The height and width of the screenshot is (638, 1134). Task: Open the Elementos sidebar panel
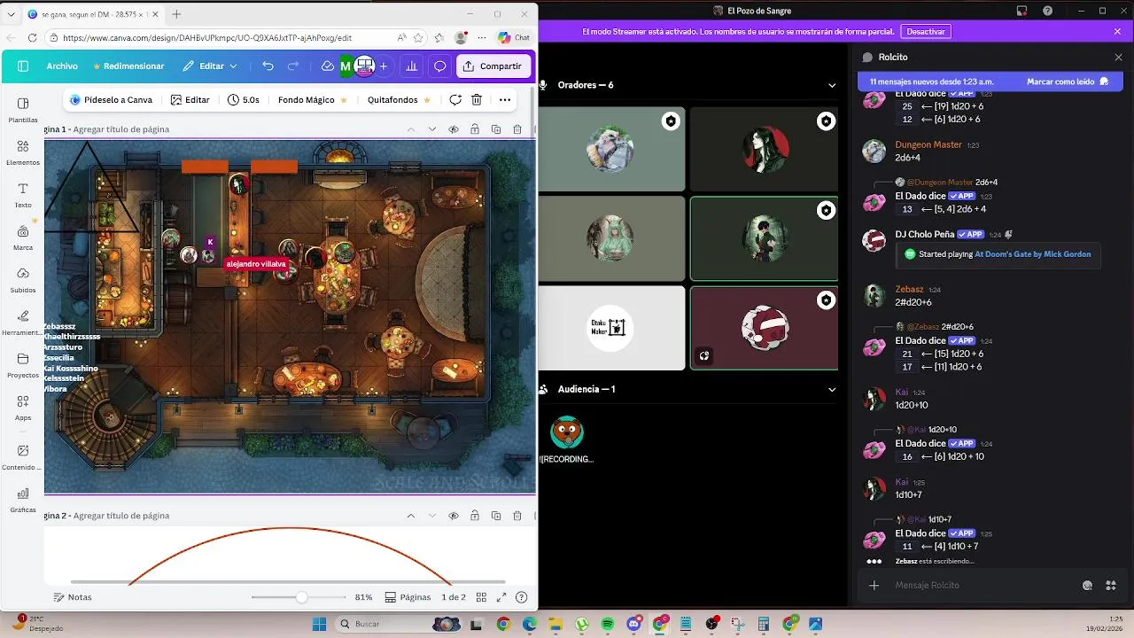(x=23, y=152)
